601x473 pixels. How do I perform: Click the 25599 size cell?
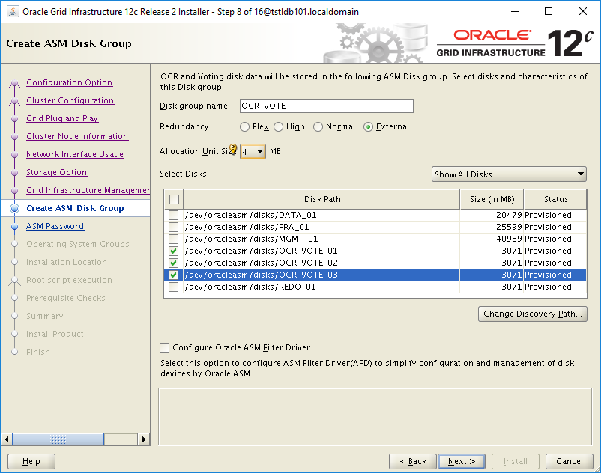492,227
